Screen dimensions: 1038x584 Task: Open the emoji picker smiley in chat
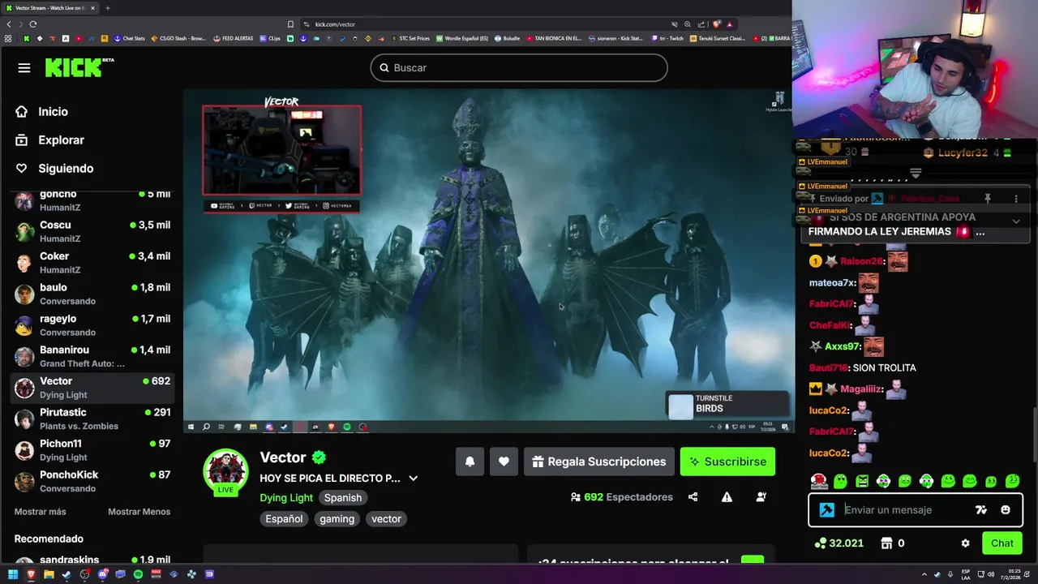click(x=1006, y=510)
